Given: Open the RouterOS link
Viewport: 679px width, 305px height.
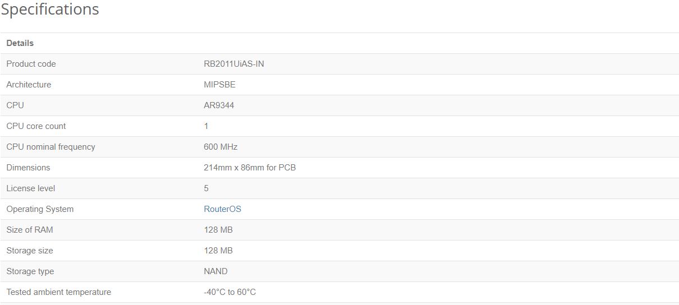Looking at the screenshot, I should (222, 209).
